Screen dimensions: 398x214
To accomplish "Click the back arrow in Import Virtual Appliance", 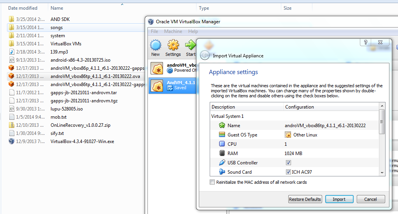I will click(205, 55).
